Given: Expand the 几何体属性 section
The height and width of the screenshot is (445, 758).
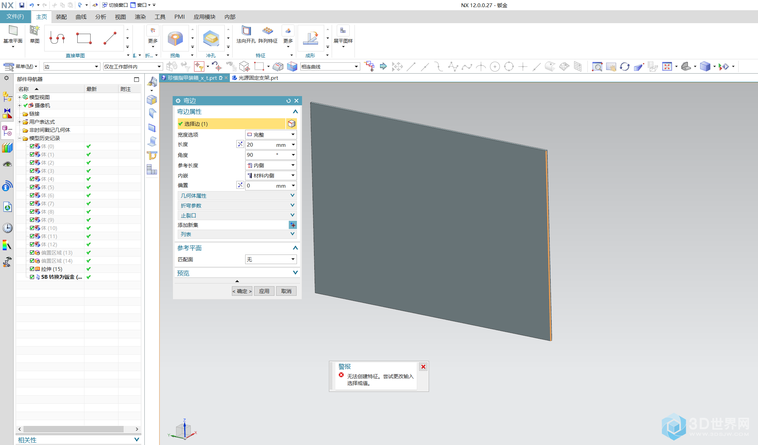Looking at the screenshot, I should (x=237, y=196).
